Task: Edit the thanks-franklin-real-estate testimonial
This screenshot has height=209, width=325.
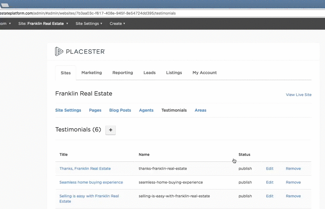Action: tap(269, 169)
